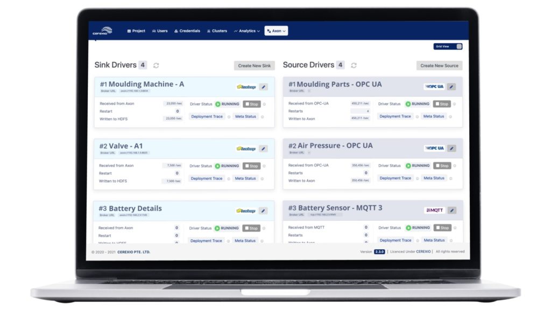This screenshot has height=310, width=551.
Task: Stop the Battery Details driver
Action: 251,228
